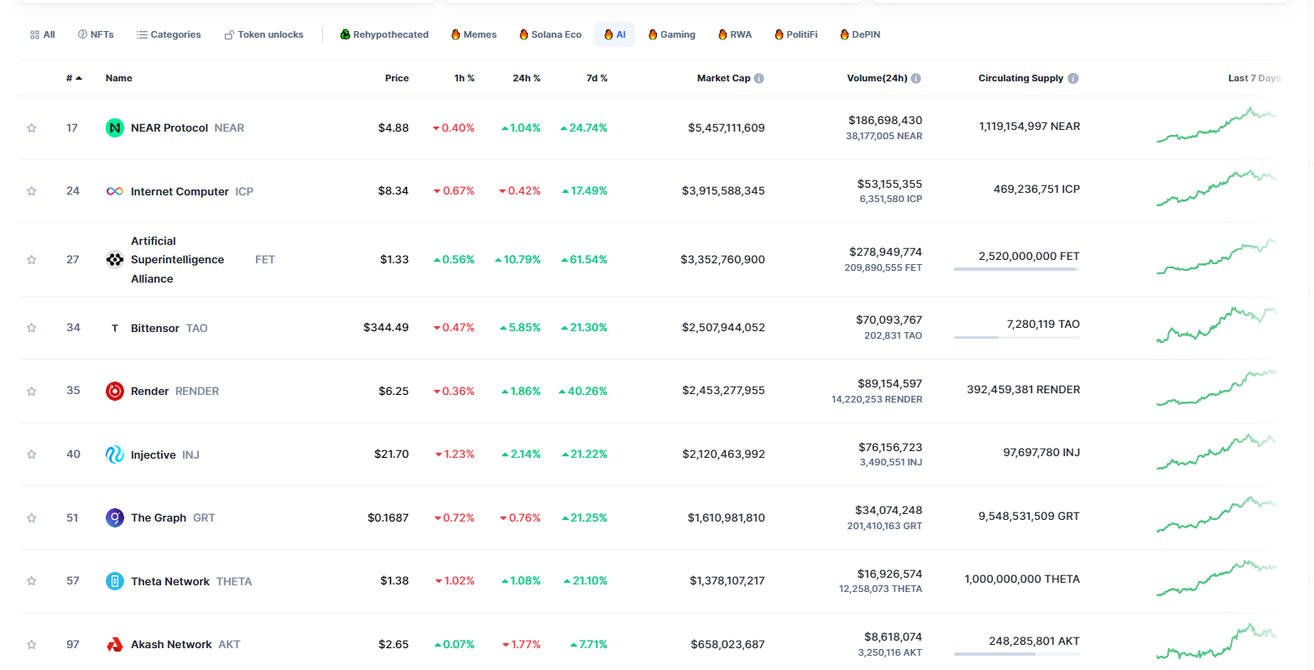Image resolution: width=1314 pixels, height=670 pixels.
Task: Open Theta Network coin page
Action: coord(170,581)
